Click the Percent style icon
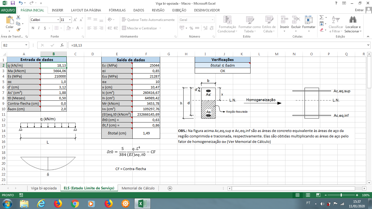This screenshot has height=209, width=372. click(191, 28)
